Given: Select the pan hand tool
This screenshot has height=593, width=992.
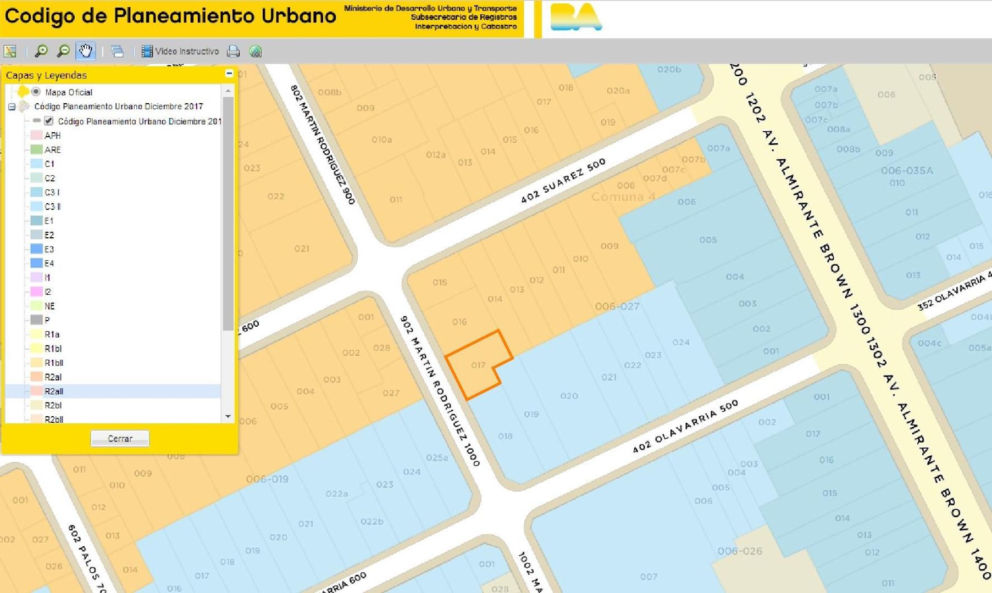Looking at the screenshot, I should [x=86, y=51].
